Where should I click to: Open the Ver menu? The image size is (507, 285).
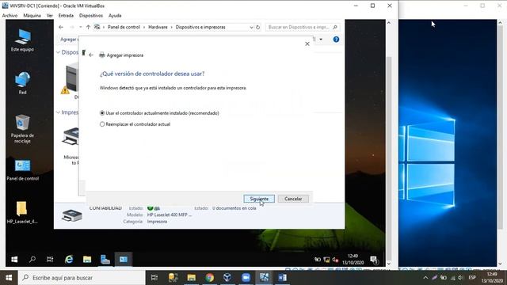pyautogui.click(x=49, y=16)
